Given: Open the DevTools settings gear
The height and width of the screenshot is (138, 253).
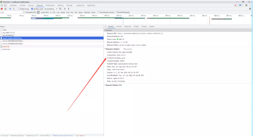Looking at the screenshot, I should coord(246,5).
